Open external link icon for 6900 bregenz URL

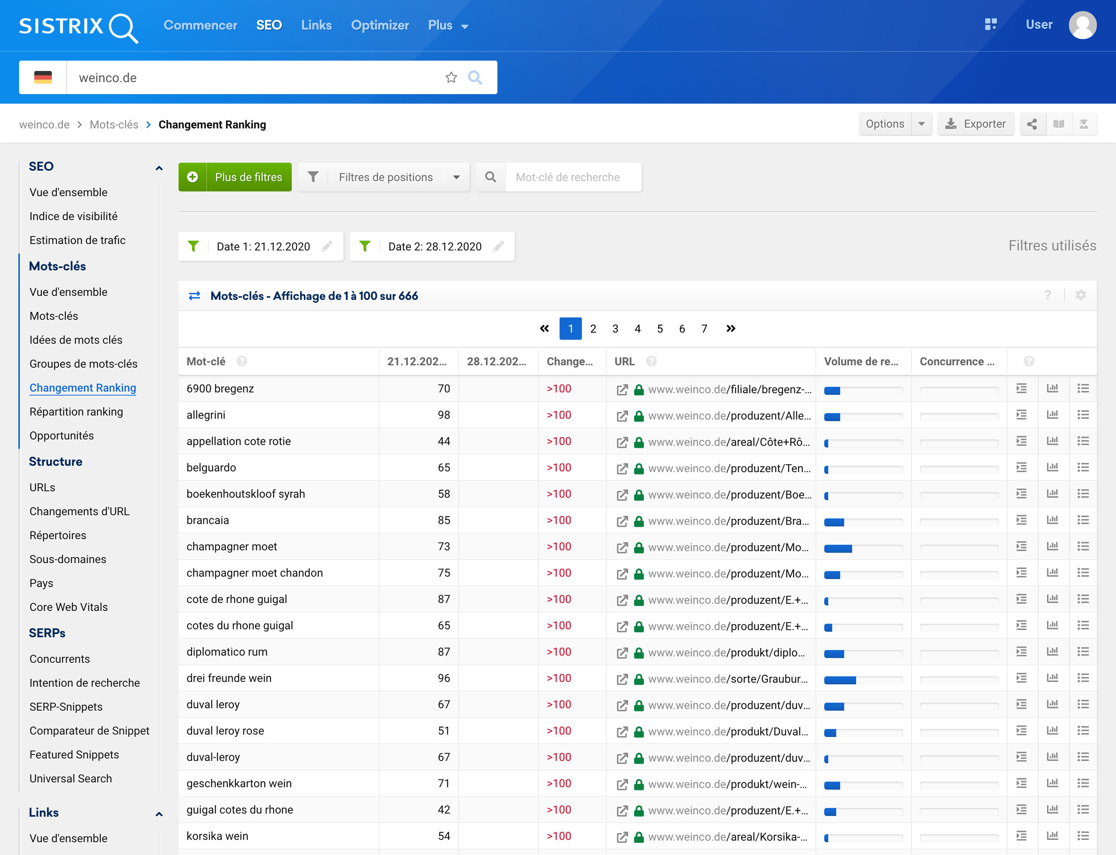pyautogui.click(x=622, y=390)
